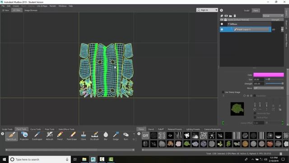The image size is (289, 163).
Task: Toggle the lock icon on material row
Action: 225,19
